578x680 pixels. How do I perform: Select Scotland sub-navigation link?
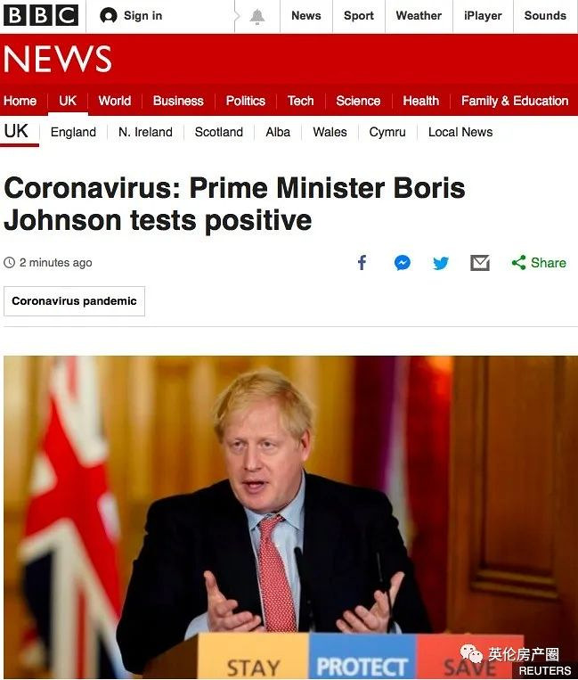pos(219,132)
